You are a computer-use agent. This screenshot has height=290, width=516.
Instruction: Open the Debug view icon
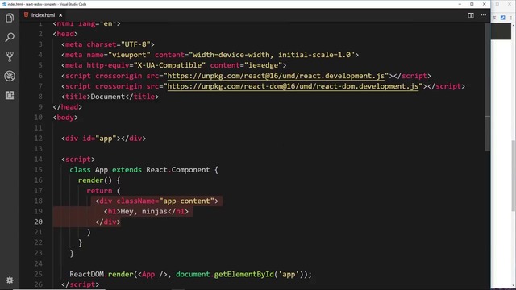click(x=10, y=76)
